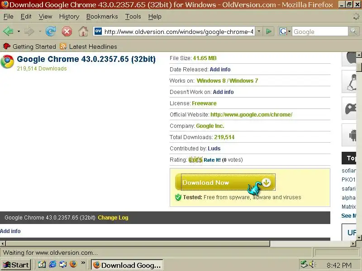Click the third quick launch icon
Viewport: 362px width, 271px height.
coord(63,264)
